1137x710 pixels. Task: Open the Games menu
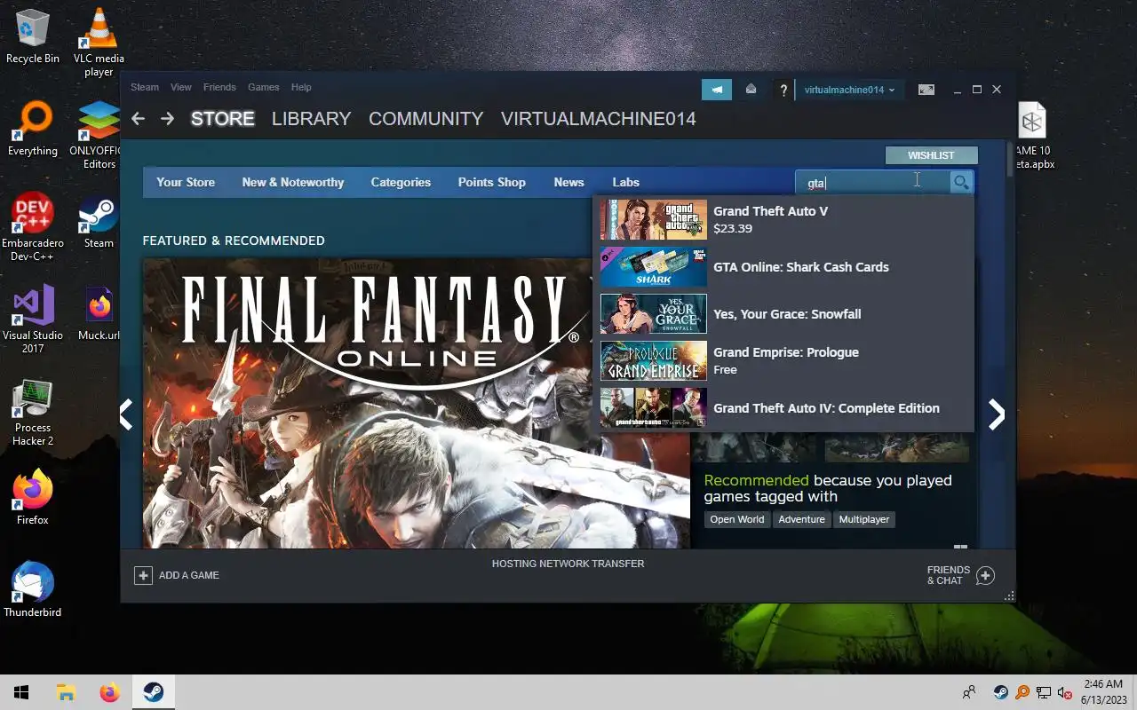tap(264, 87)
